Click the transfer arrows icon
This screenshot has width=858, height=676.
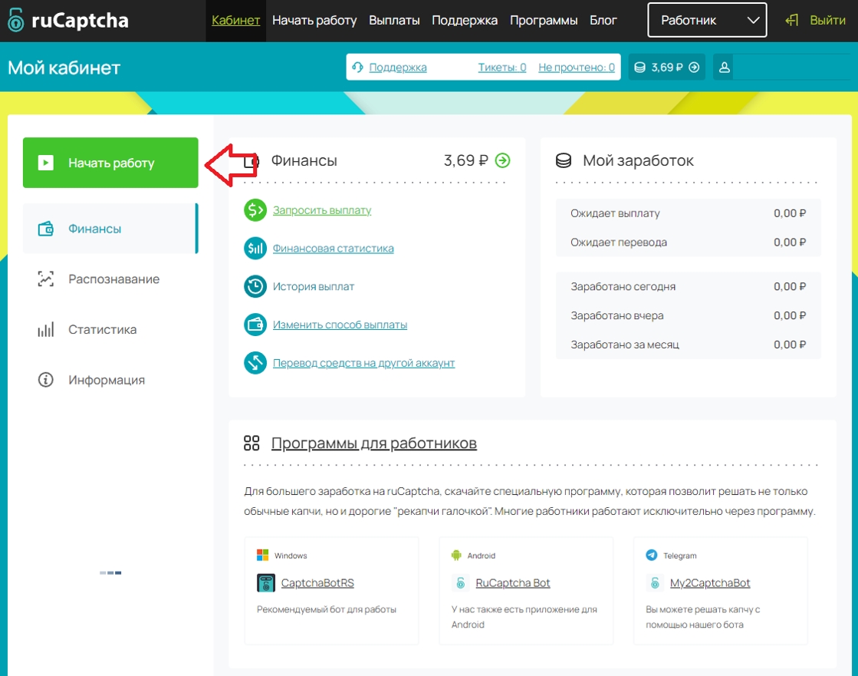coord(255,362)
